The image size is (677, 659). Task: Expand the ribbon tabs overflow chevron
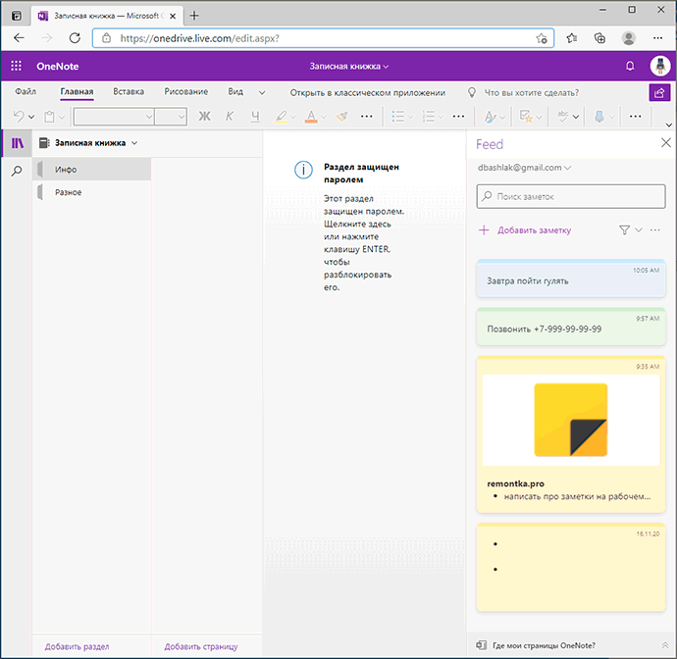262,92
